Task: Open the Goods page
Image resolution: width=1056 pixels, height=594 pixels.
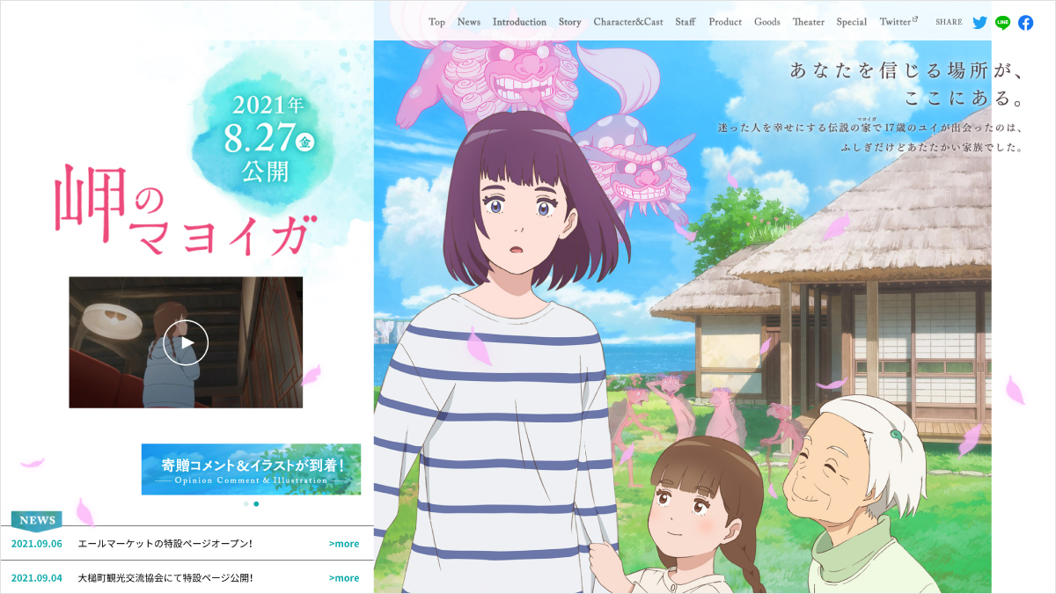Action: 767,22
